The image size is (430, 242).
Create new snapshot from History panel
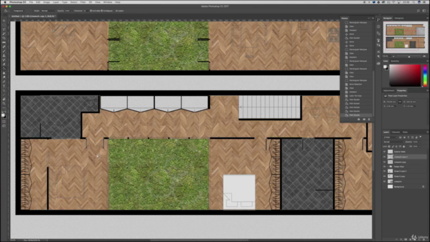364,120
